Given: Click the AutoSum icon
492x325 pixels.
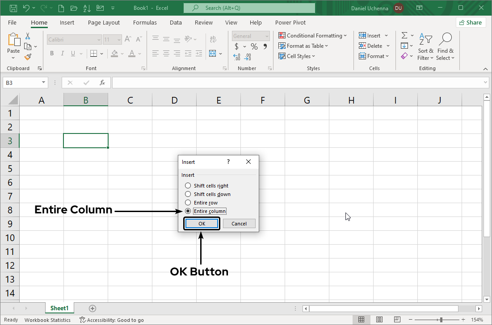Looking at the screenshot, I should pos(405,35).
